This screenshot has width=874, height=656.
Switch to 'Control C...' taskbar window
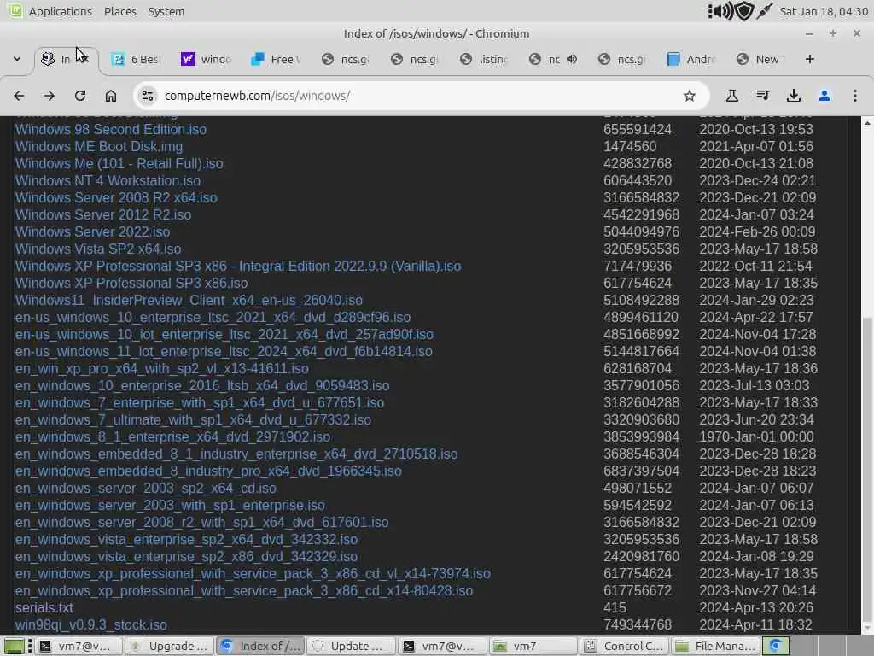tap(624, 646)
